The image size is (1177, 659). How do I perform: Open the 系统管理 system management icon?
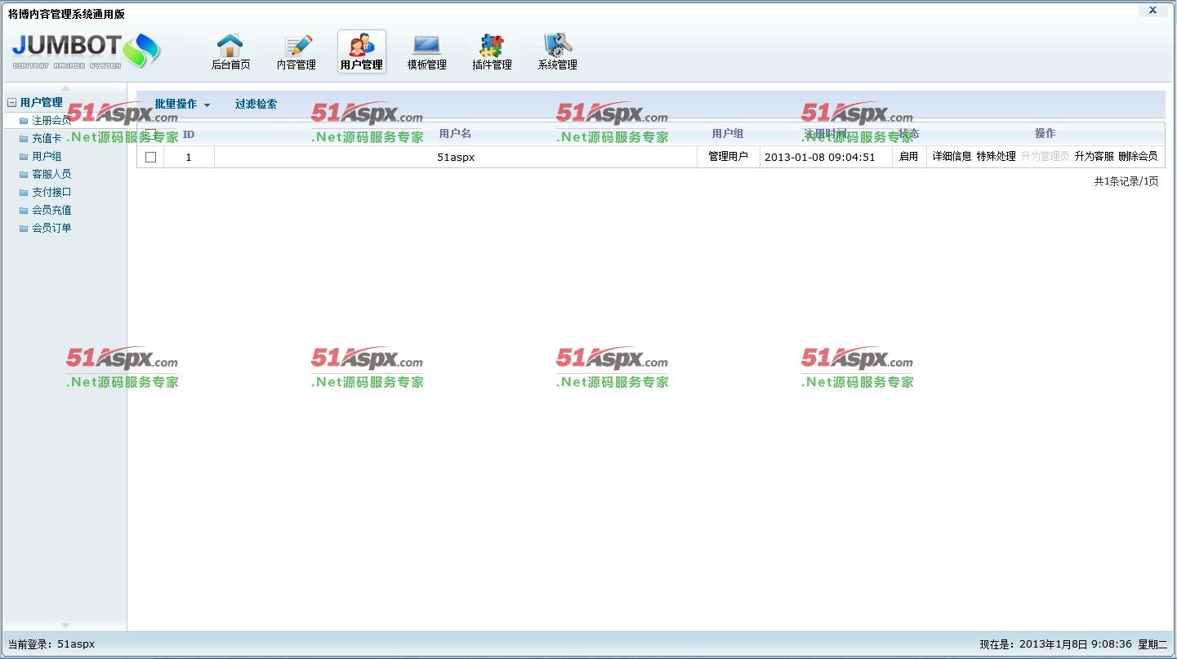[557, 52]
